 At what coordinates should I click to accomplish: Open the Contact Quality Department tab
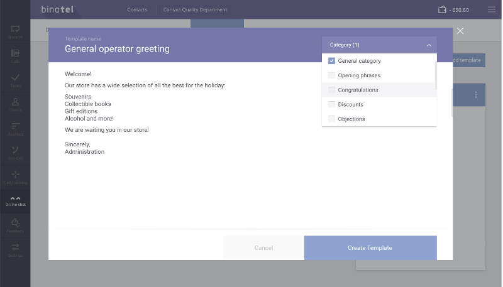point(195,10)
